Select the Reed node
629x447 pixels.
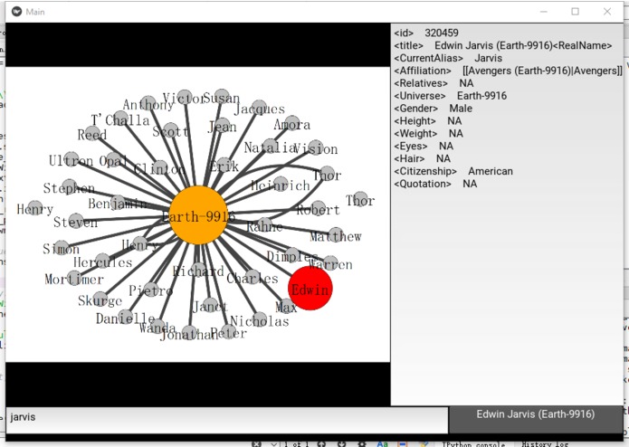92,133
